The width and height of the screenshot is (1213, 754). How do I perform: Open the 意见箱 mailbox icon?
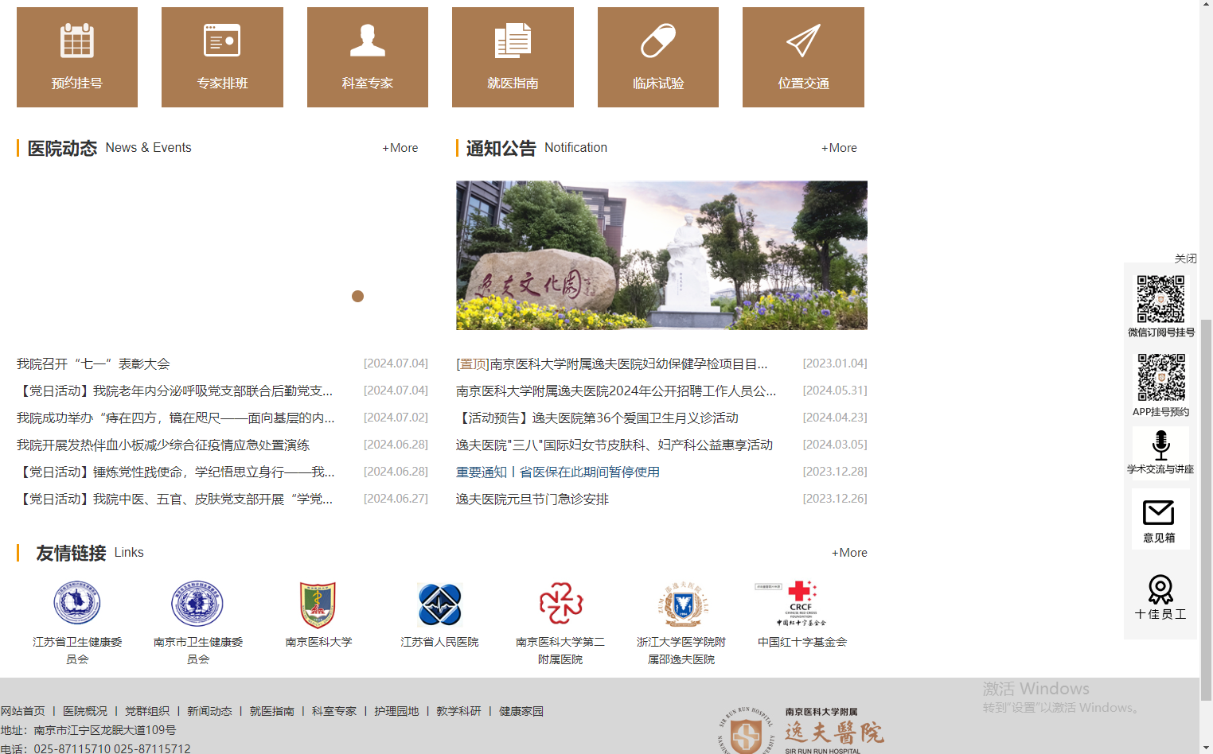point(1160,519)
